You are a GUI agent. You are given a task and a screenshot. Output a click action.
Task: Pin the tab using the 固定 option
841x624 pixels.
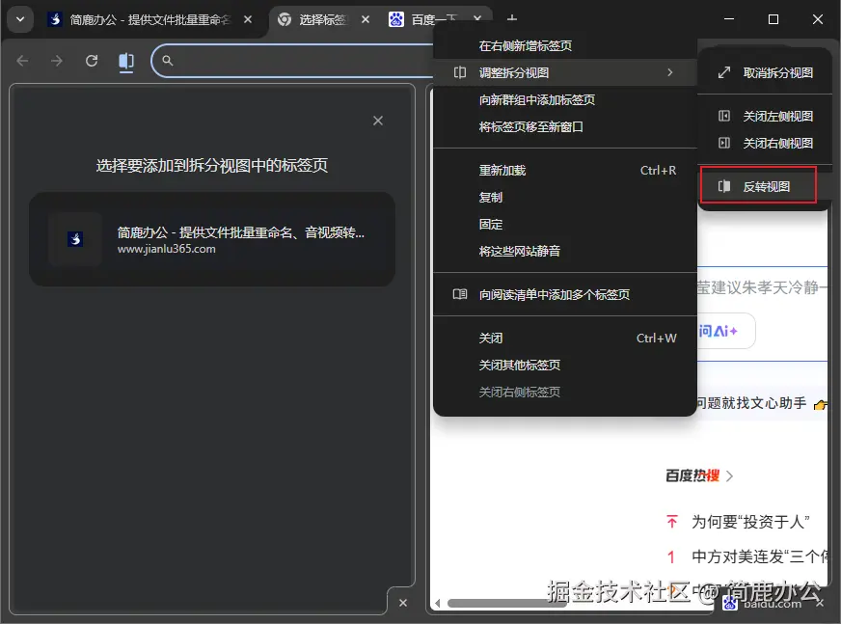pyautogui.click(x=491, y=224)
